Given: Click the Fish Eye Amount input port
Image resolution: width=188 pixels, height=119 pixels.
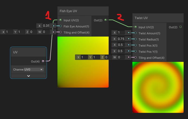Looking at the screenshot, I should (60, 26).
